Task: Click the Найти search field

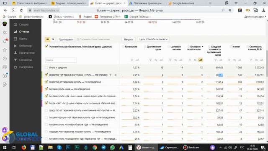Action: (x=61, y=60)
